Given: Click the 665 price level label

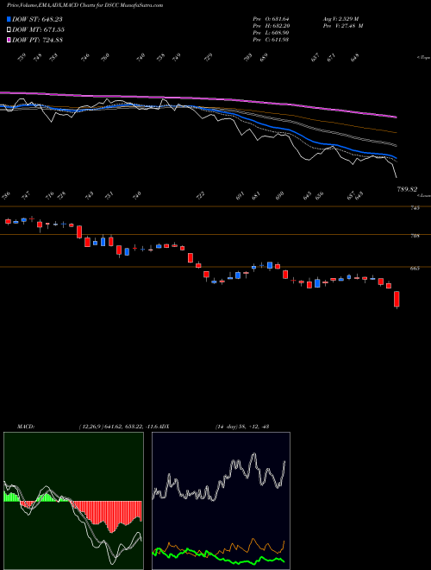Looking at the screenshot, I should 415,269.
